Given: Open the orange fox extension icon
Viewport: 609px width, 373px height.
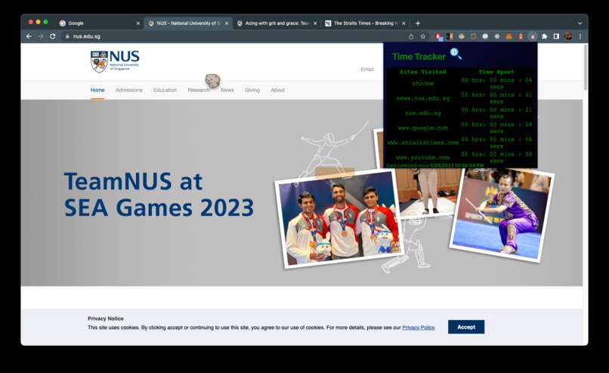Looking at the screenshot, I should click(509, 36).
